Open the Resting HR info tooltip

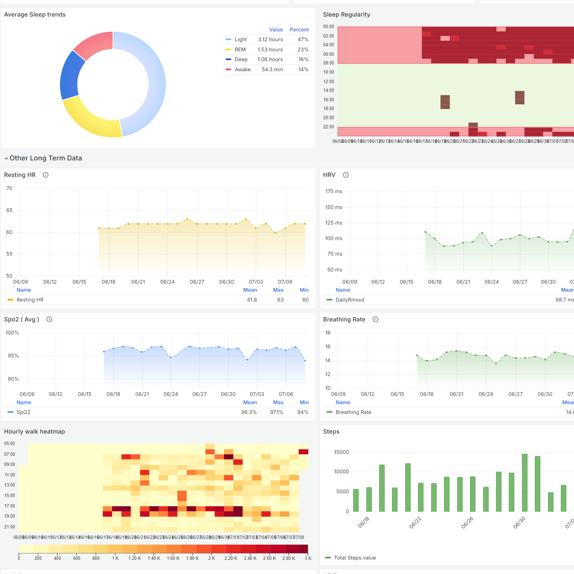(x=46, y=175)
